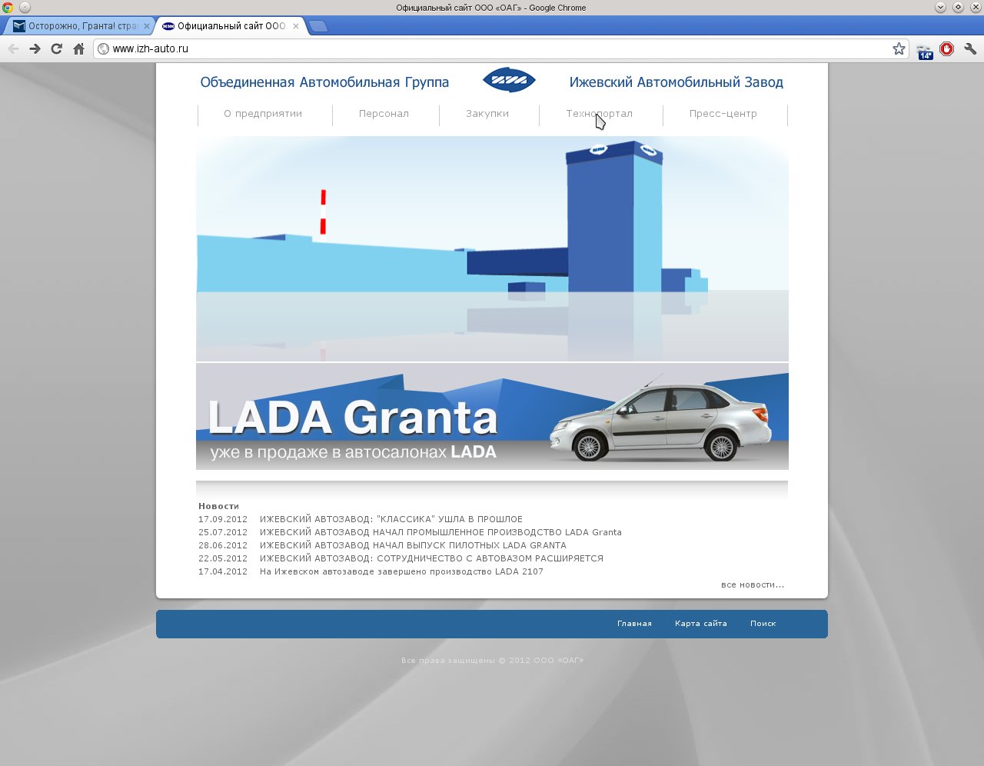Click the globe site-info icon in address bar
Image resolution: width=984 pixels, height=766 pixels.
coord(104,48)
